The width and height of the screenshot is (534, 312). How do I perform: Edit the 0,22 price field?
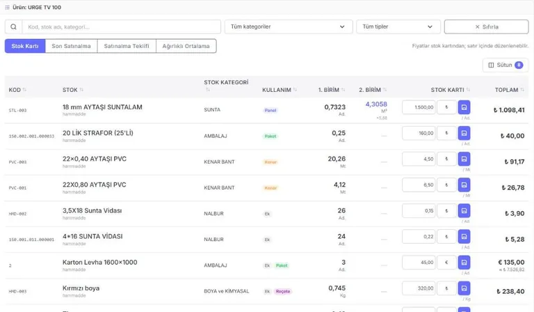pyautogui.click(x=419, y=237)
